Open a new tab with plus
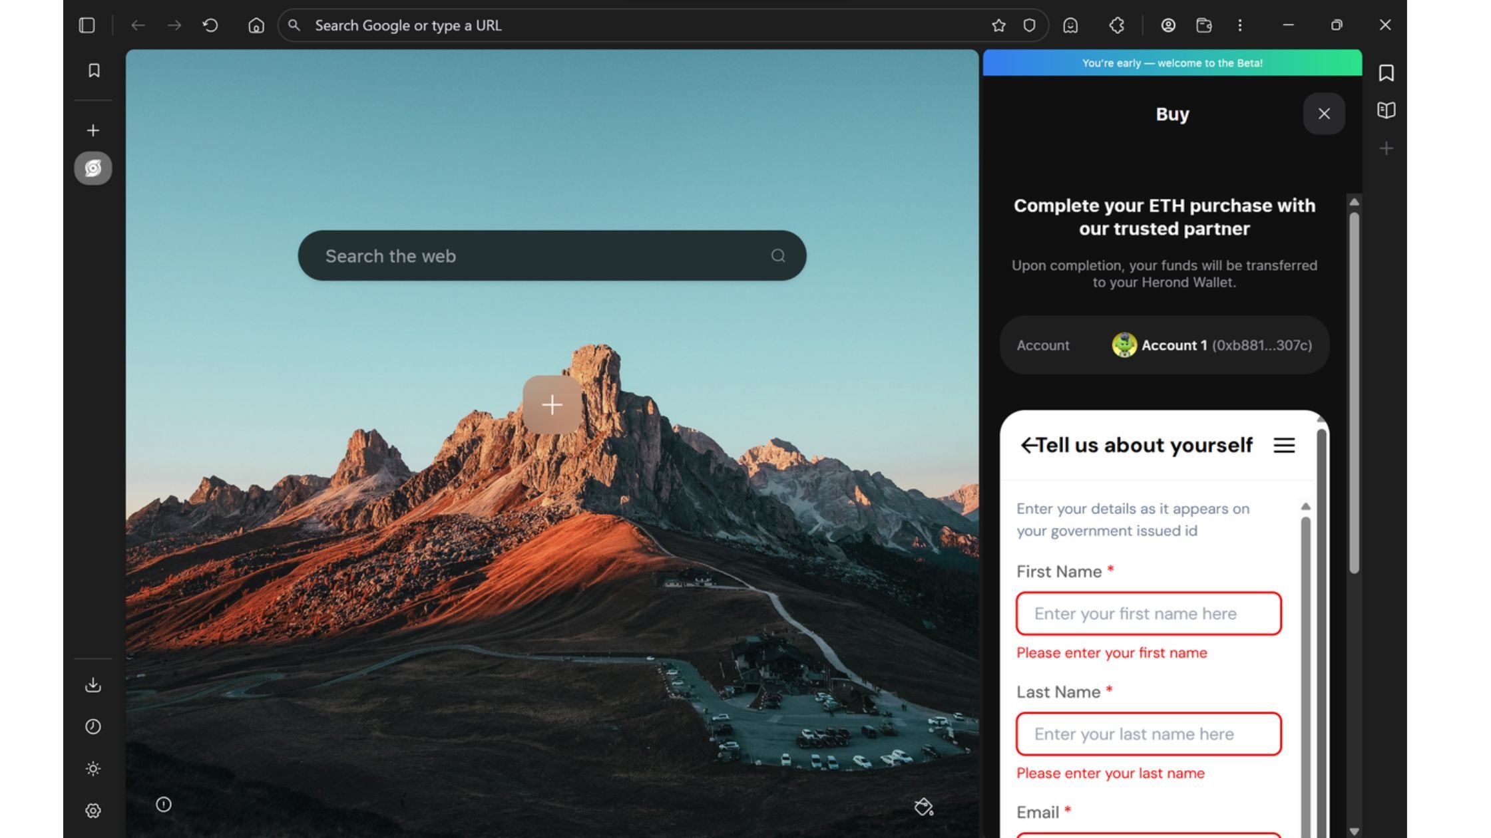 pyautogui.click(x=93, y=130)
